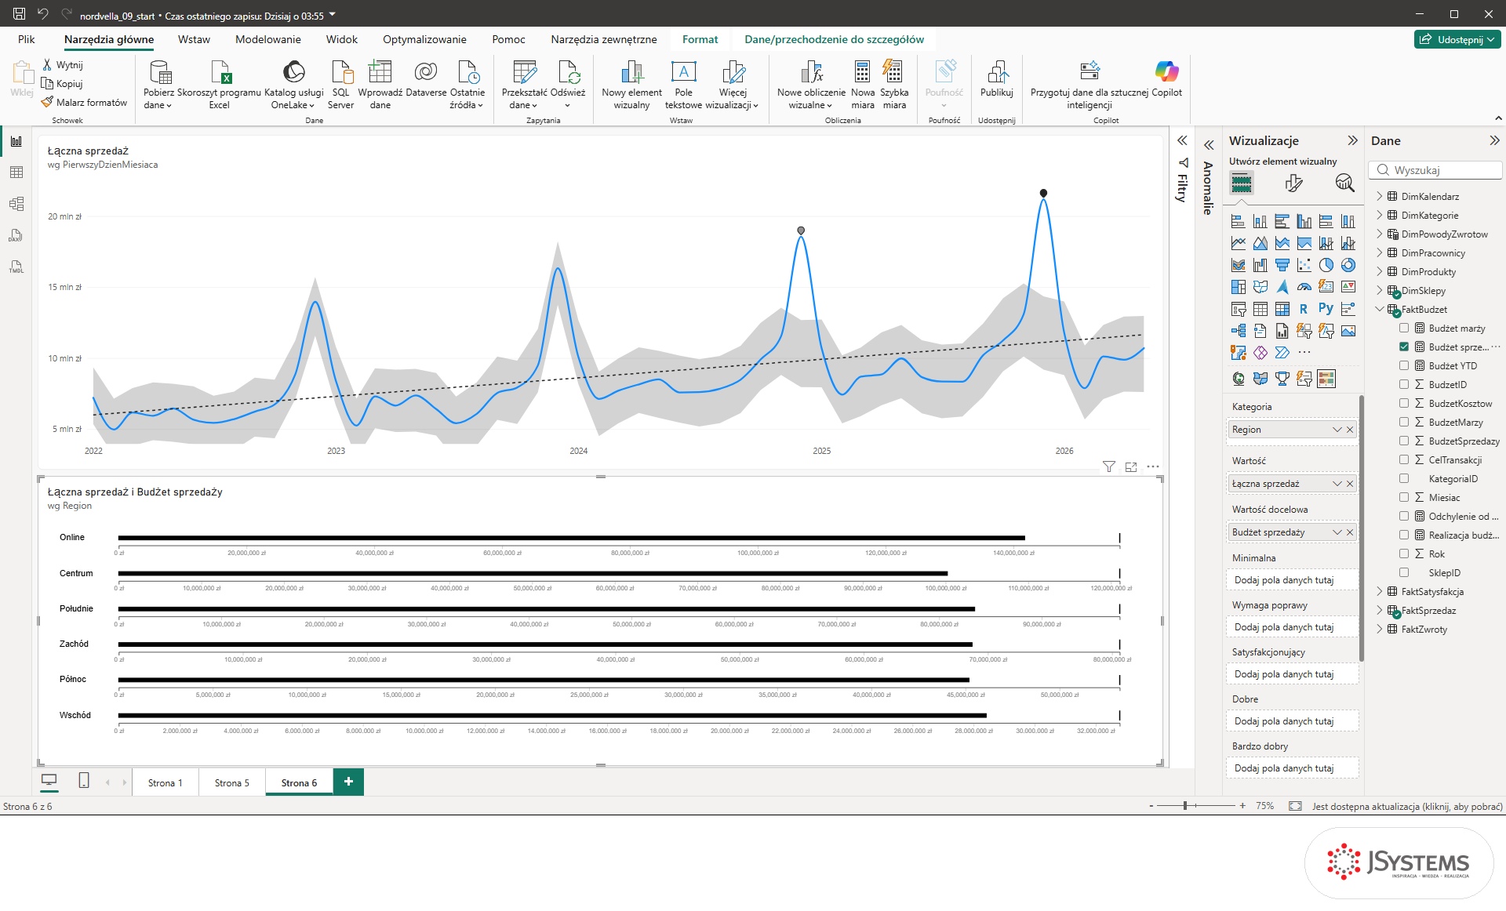This screenshot has height=911, width=1506.
Task: Click the Publikuj icon
Action: 997,78
